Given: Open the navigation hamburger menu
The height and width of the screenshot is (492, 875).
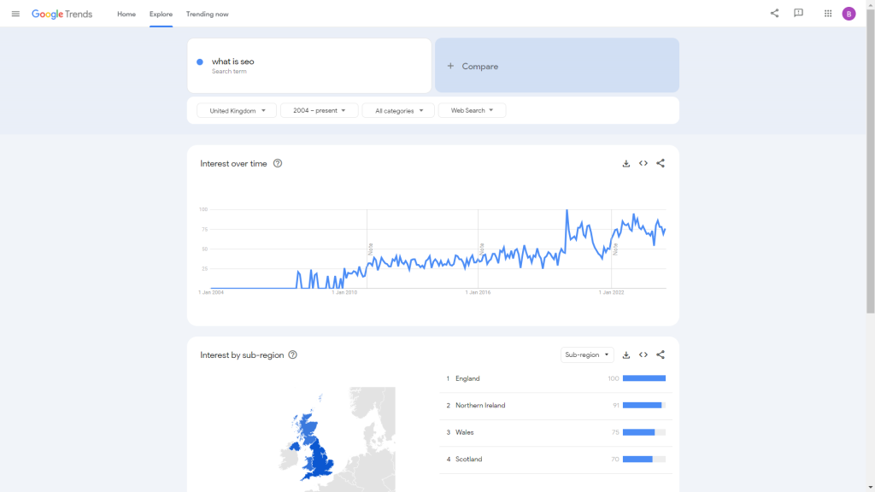Looking at the screenshot, I should 15,14.
